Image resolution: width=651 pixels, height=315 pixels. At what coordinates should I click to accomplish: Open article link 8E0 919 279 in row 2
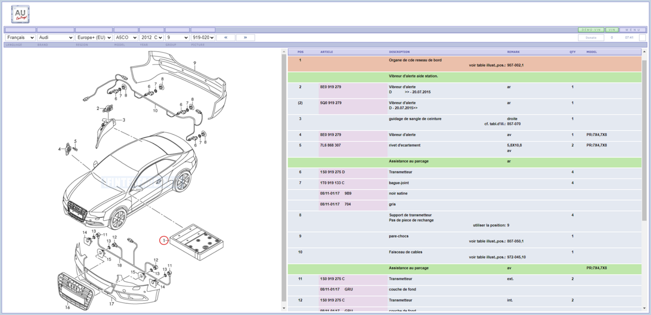tap(331, 87)
